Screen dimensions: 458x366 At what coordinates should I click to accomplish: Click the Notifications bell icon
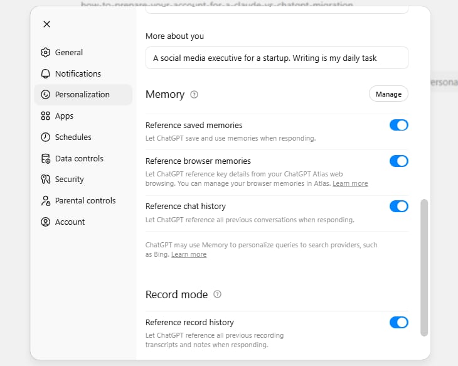pos(46,73)
